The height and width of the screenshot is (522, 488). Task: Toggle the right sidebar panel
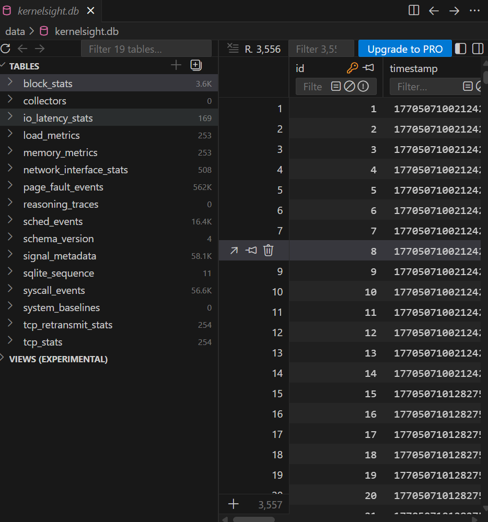pos(478,49)
